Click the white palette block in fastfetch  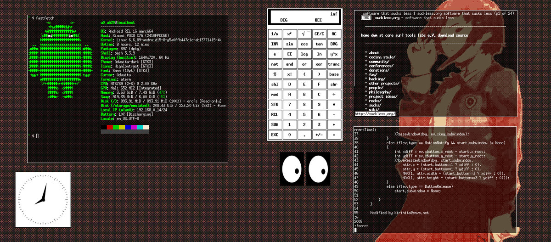point(146,127)
